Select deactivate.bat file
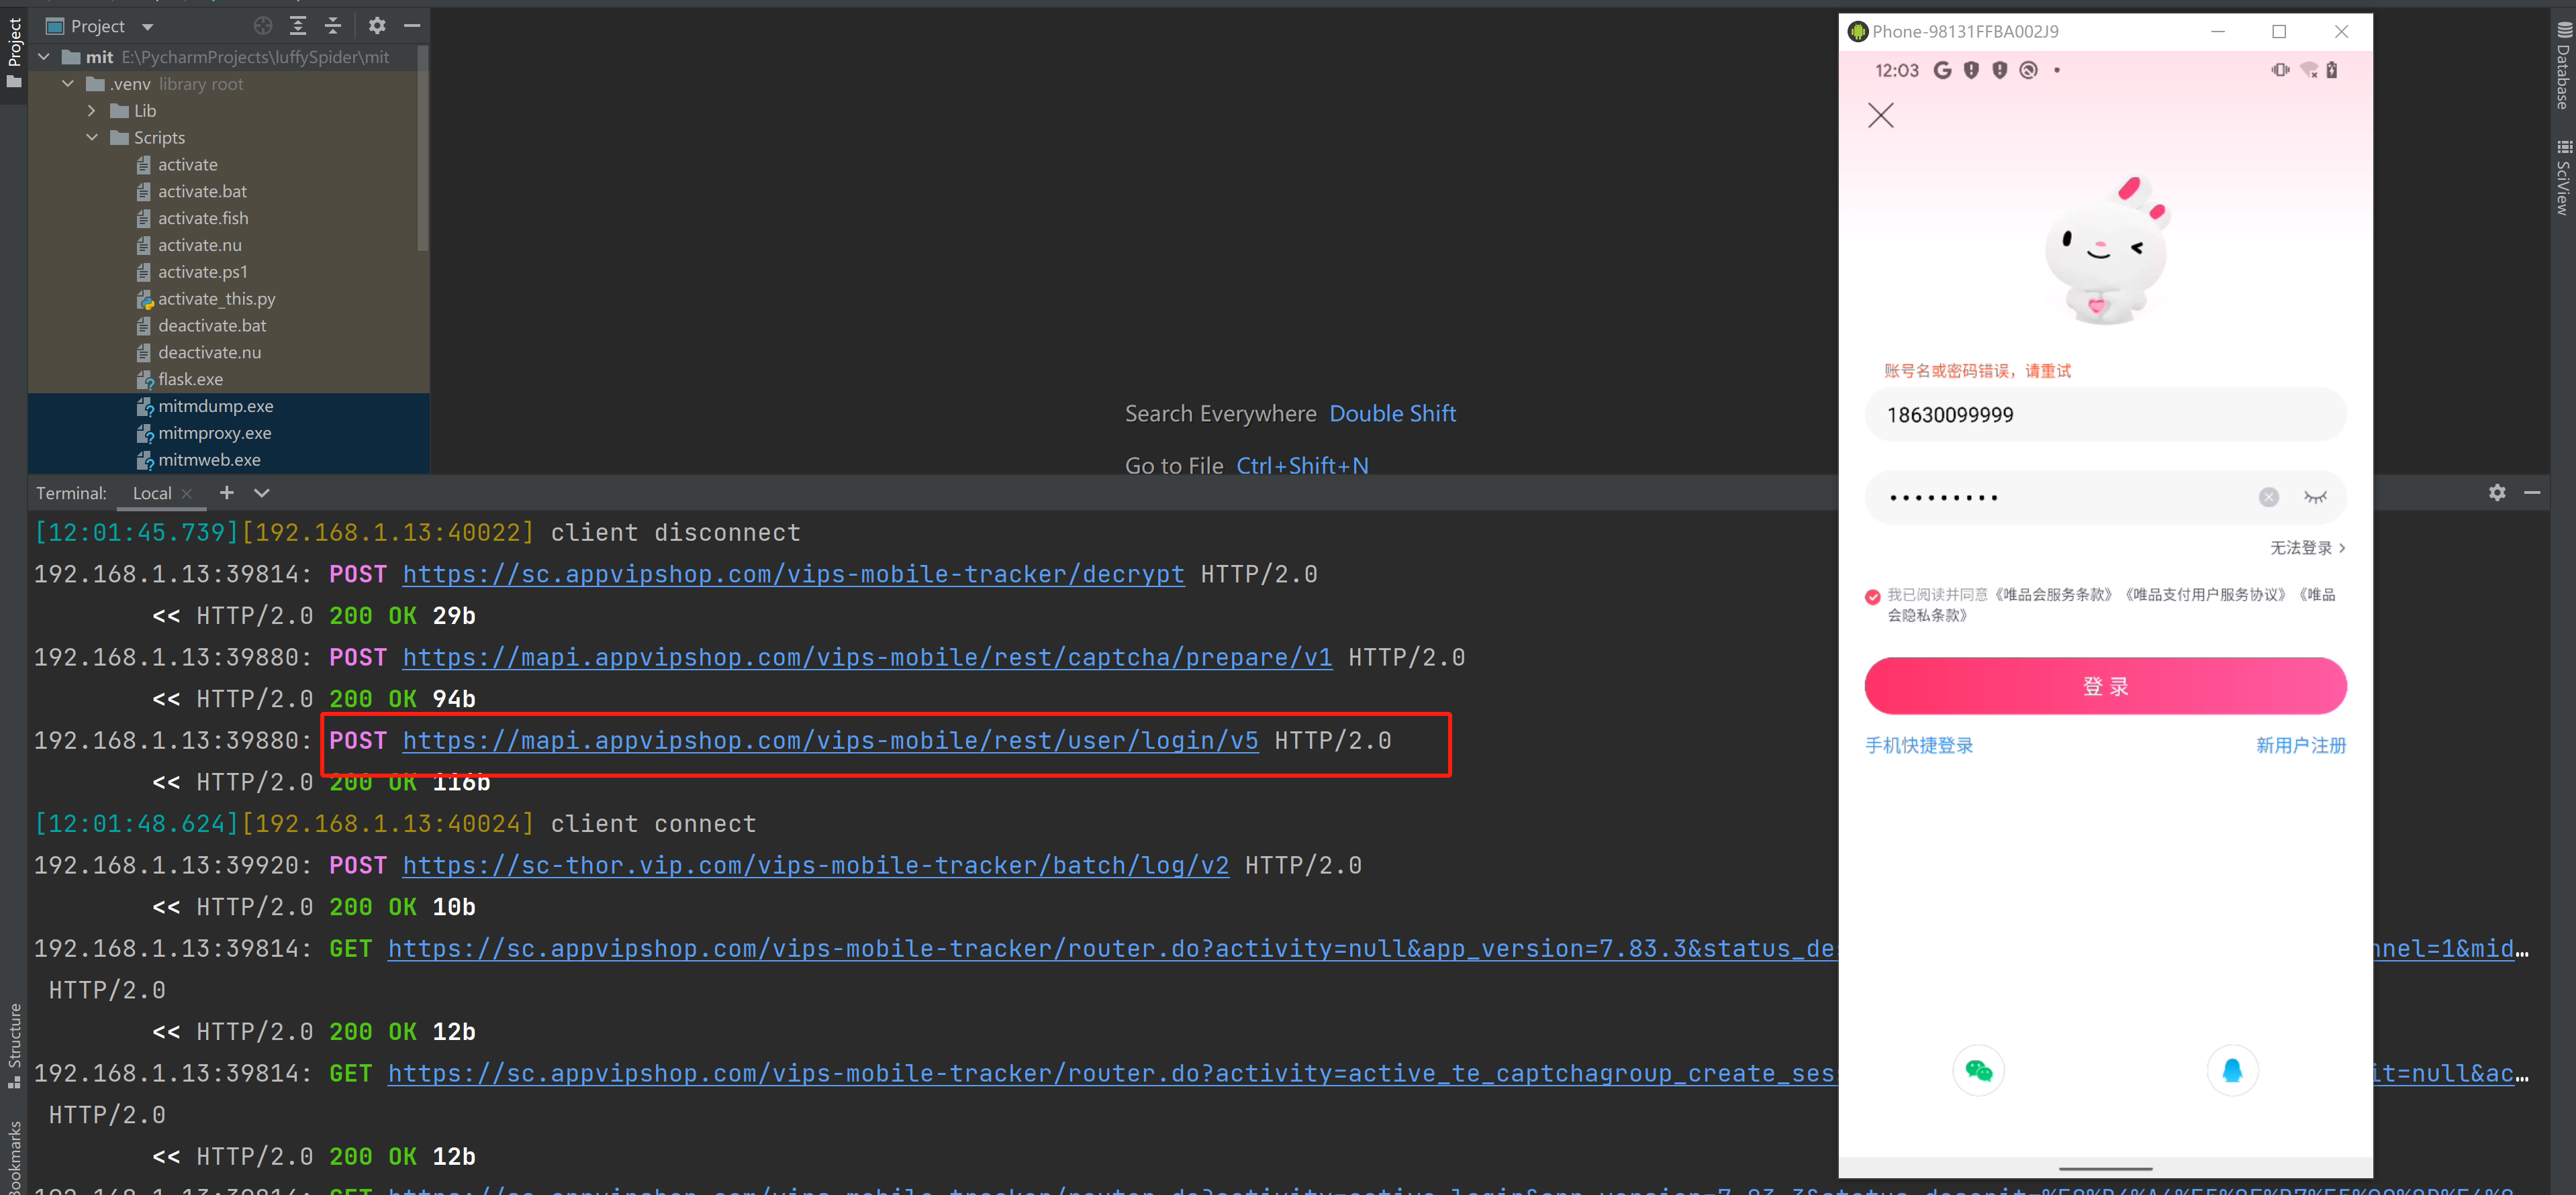Screen dimensions: 2576x1195 212,327
